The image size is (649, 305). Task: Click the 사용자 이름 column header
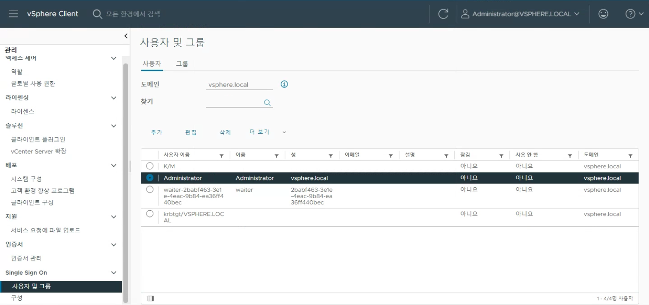(x=176, y=155)
